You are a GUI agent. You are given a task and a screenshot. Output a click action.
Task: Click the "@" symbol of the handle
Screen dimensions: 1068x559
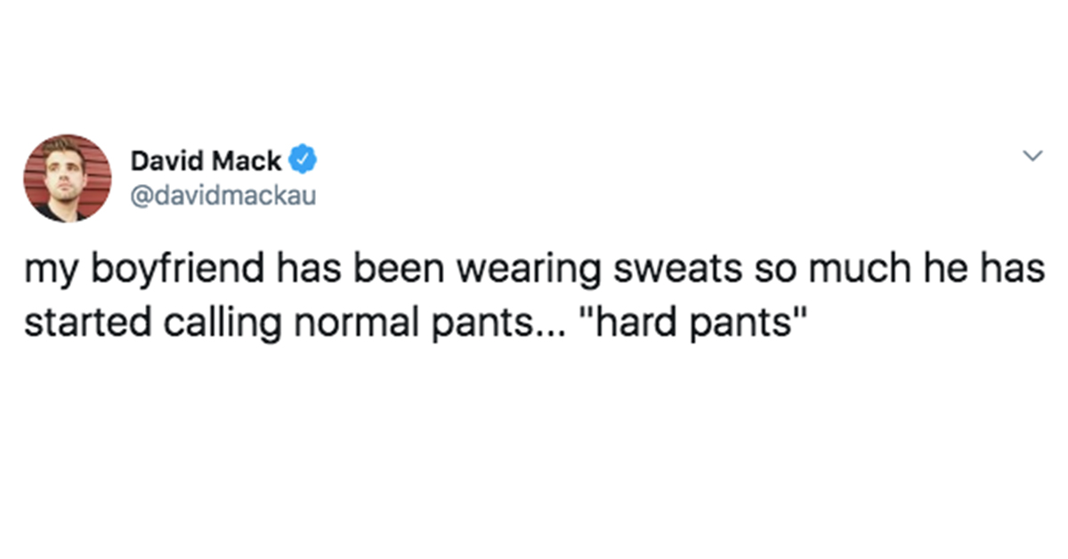141,197
